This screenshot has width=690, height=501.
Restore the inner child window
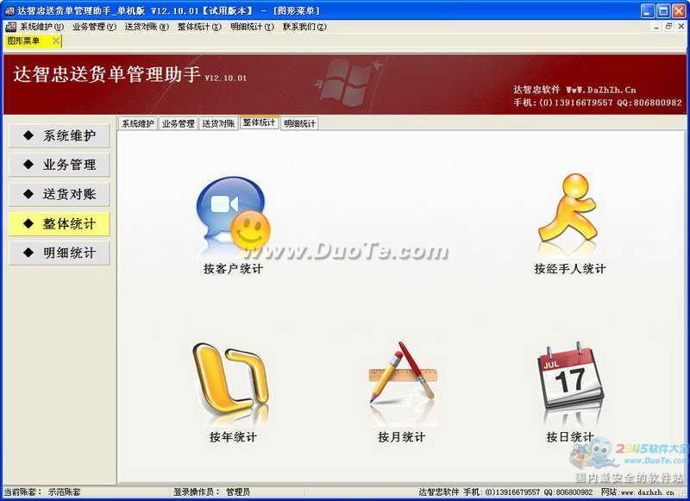pyautogui.click(x=668, y=27)
